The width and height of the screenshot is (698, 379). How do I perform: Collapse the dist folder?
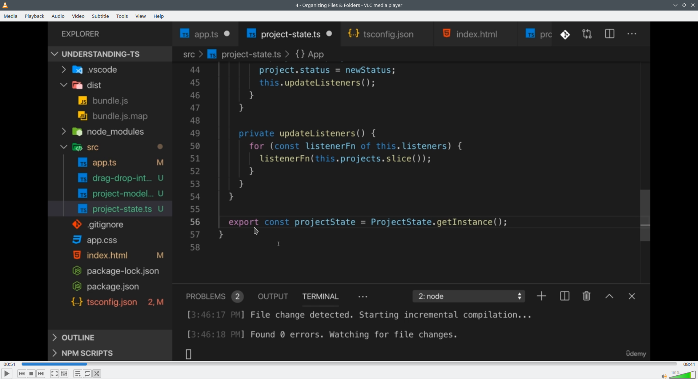coord(110,85)
